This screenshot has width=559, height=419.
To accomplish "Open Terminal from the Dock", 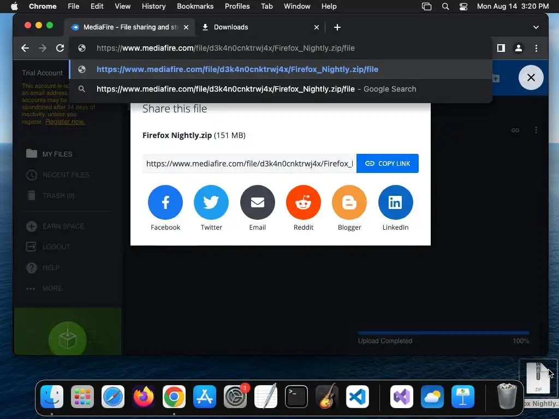I will tap(296, 397).
